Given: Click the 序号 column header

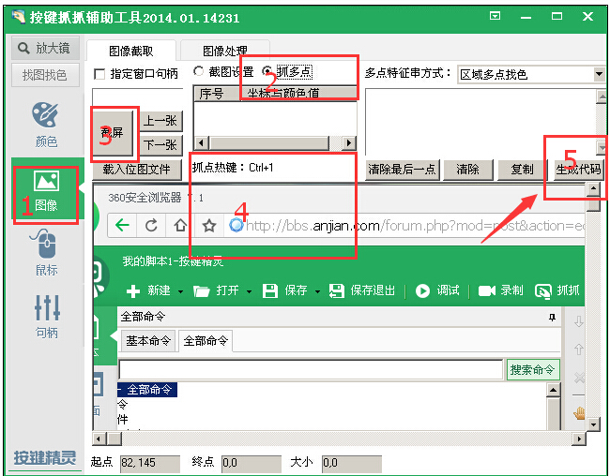Looking at the screenshot, I should [217, 94].
